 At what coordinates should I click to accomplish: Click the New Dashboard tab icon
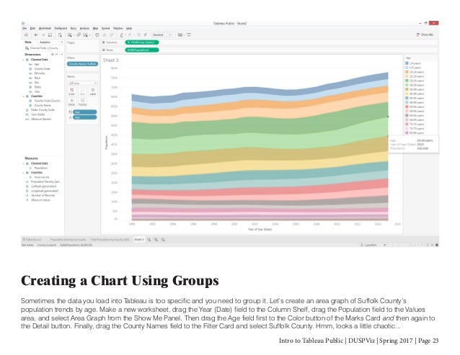tap(156, 240)
